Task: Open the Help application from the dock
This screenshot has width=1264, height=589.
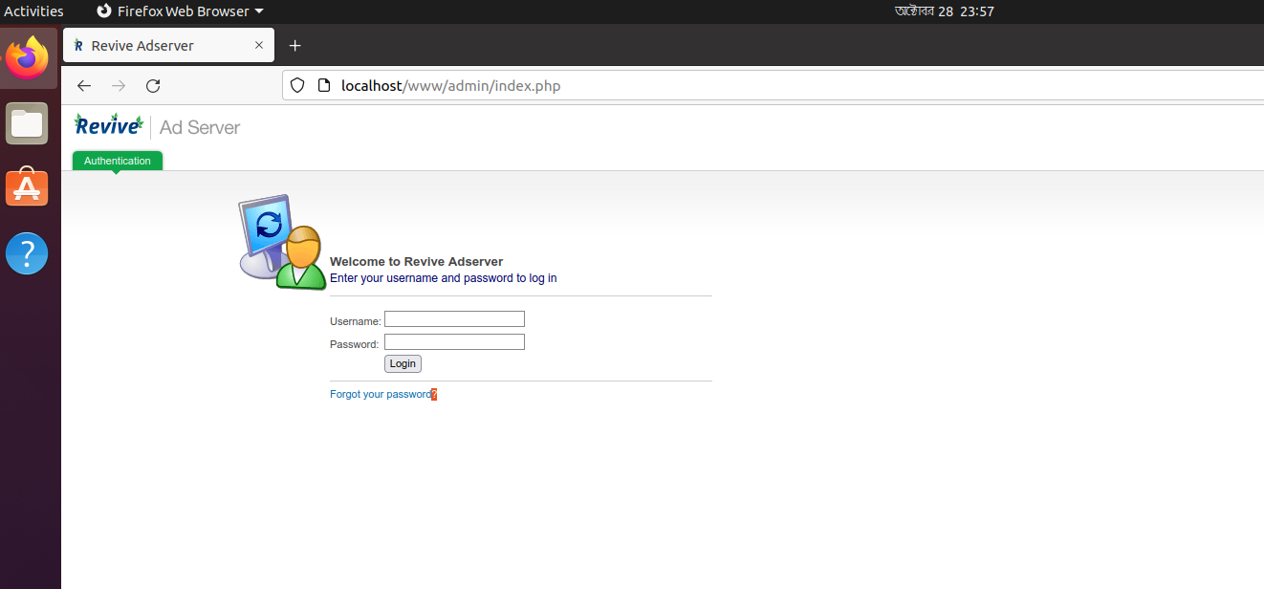Action: click(27, 252)
